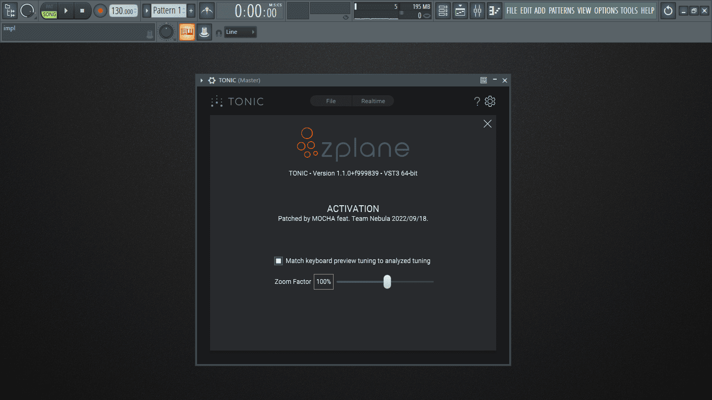Toggle the orange typing keyboard to piano icon
The image size is (712, 400).
pos(187,32)
